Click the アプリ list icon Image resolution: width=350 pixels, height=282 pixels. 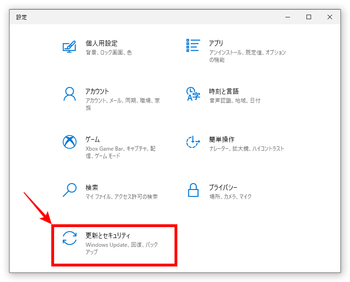tap(193, 45)
